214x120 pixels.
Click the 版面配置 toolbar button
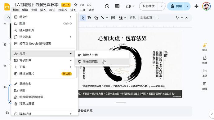pos(146,18)
